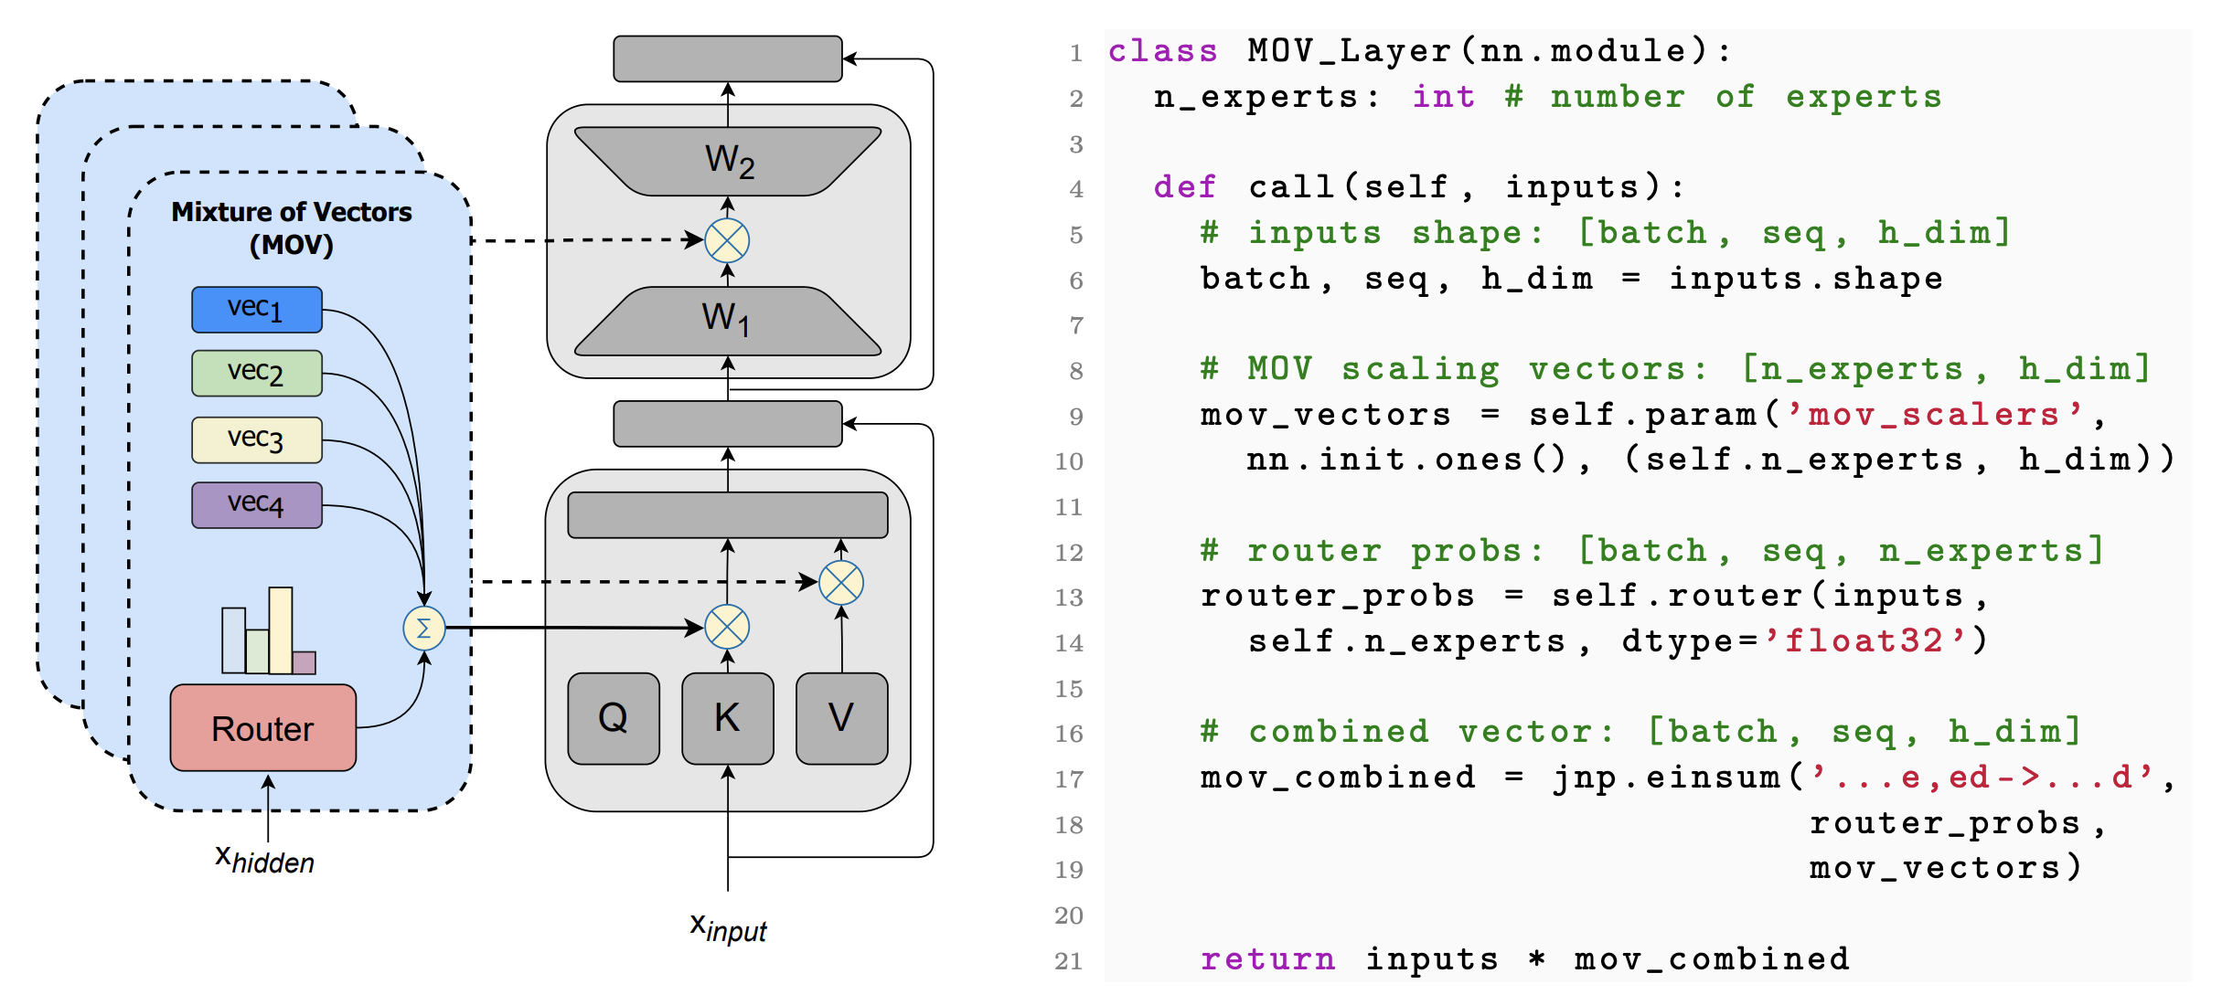Viewport: 2222px width, 1005px height.
Task: Click the 'float32' string literal
Action: click(1864, 640)
